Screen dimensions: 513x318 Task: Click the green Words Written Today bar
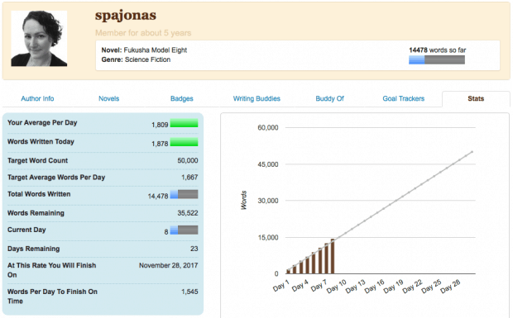tap(184, 142)
